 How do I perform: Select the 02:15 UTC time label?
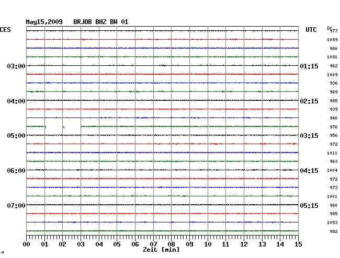pos(309,101)
